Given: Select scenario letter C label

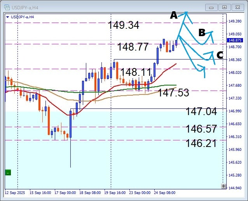Looking at the screenshot, I should [x=220, y=54].
